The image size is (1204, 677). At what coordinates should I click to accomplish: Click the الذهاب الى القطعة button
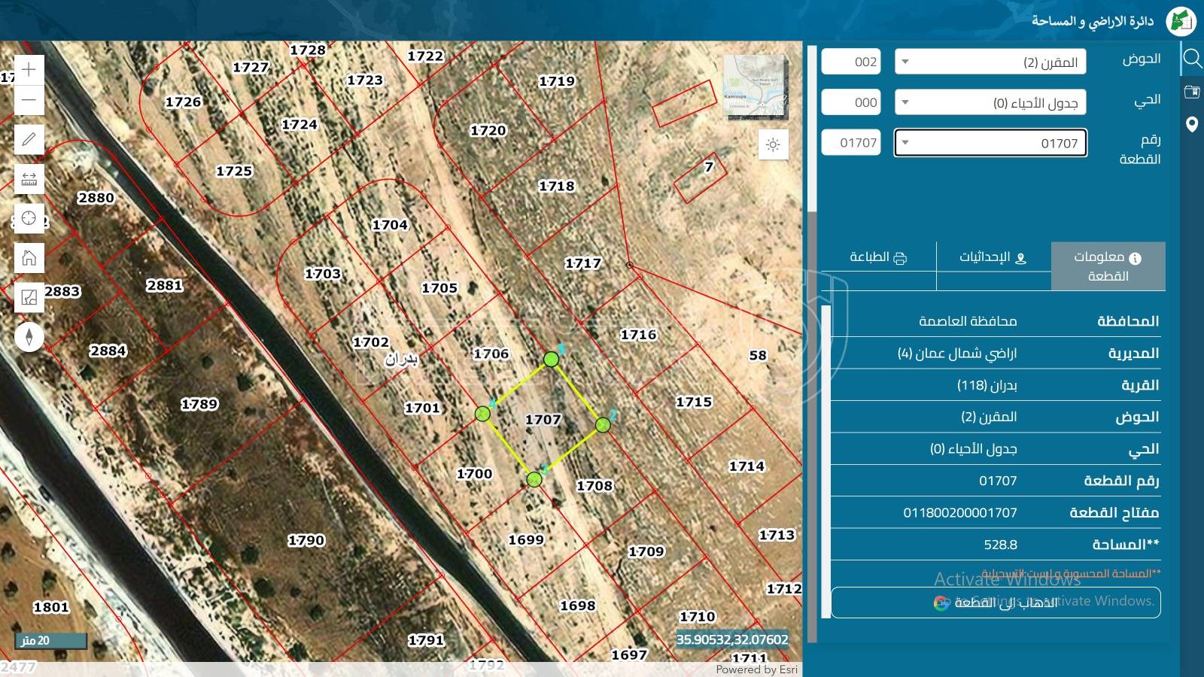point(995,603)
